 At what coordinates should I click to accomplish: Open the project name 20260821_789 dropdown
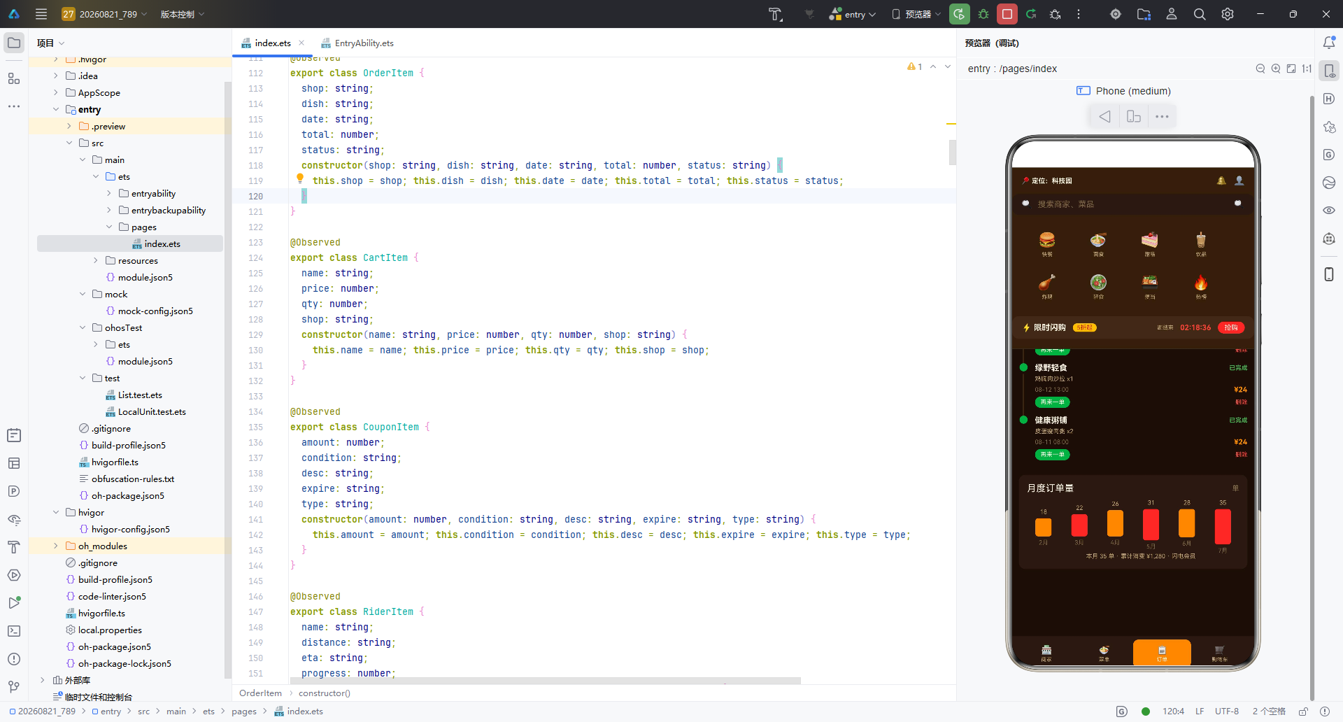[x=104, y=14]
